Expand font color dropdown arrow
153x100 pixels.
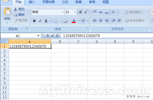tap(78, 21)
